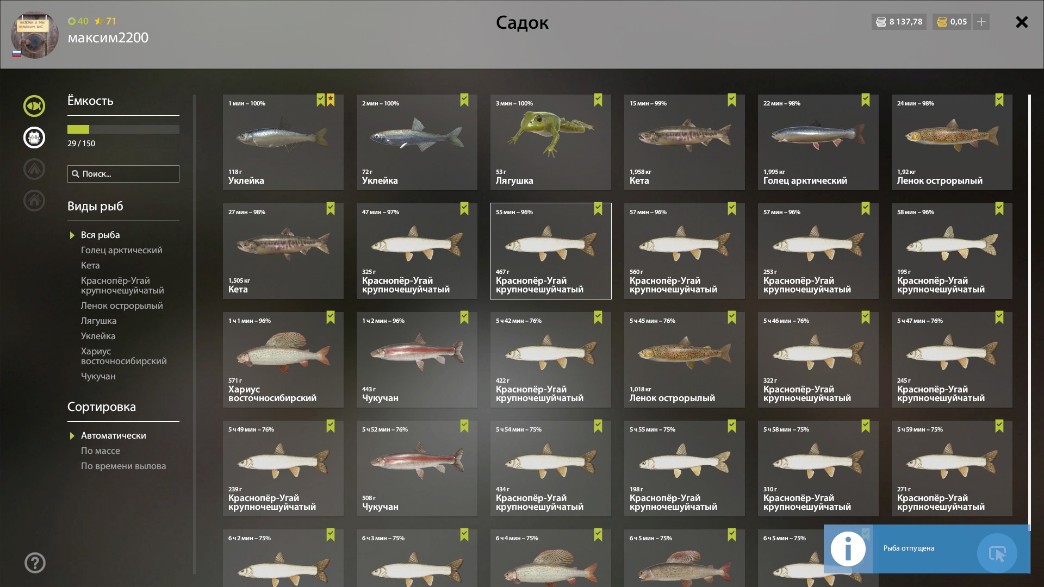Sort fish По времени вылова
The image size is (1044, 587).
(123, 466)
